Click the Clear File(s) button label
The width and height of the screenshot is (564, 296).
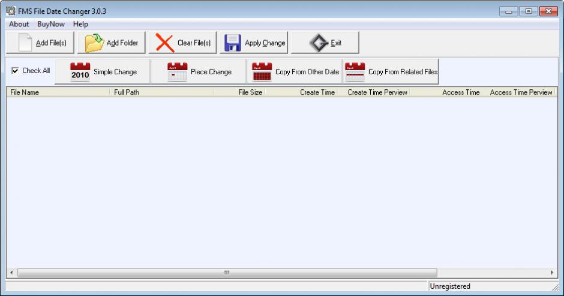[x=194, y=43]
